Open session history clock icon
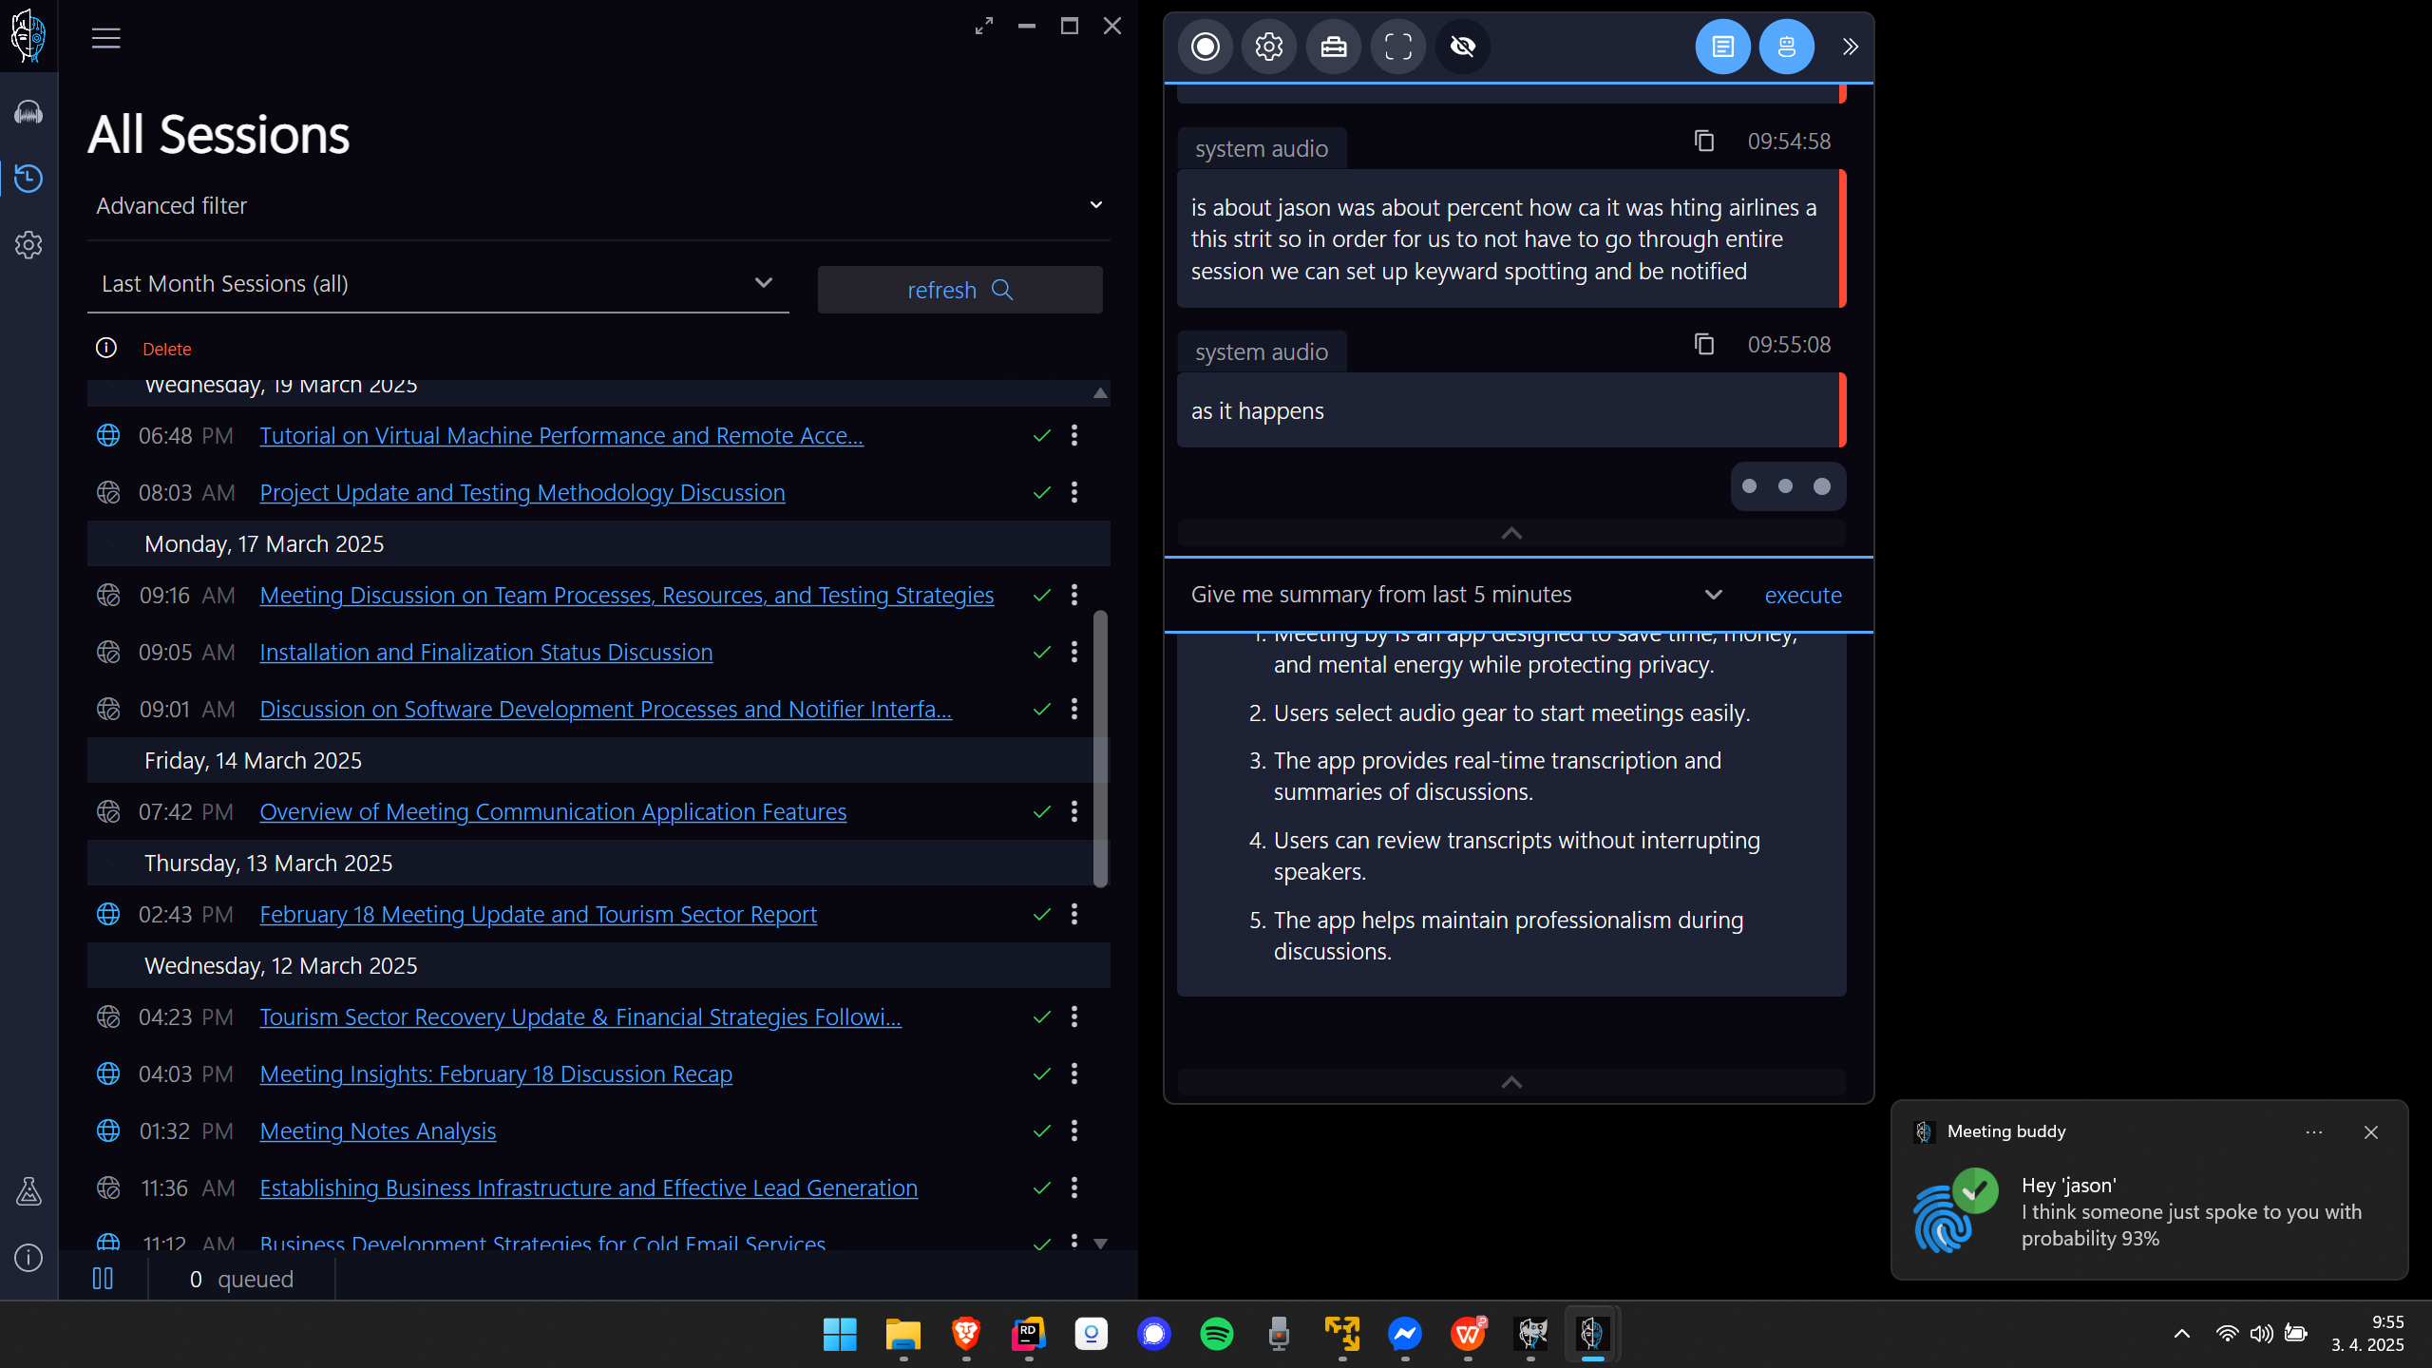Image resolution: width=2432 pixels, height=1368 pixels. (28, 179)
